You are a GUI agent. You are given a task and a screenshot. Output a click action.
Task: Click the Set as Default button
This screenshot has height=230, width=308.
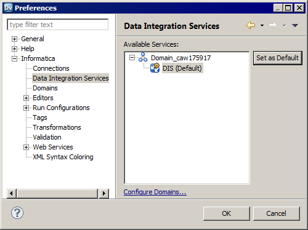pos(278,58)
